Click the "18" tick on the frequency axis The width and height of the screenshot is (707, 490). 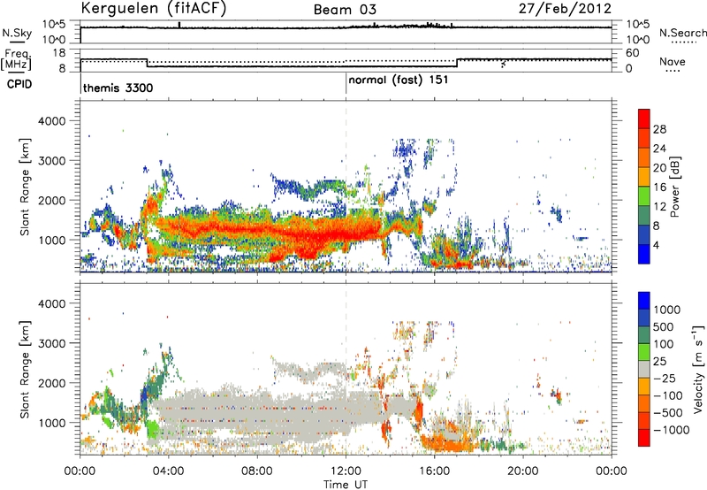pyautogui.click(x=59, y=53)
